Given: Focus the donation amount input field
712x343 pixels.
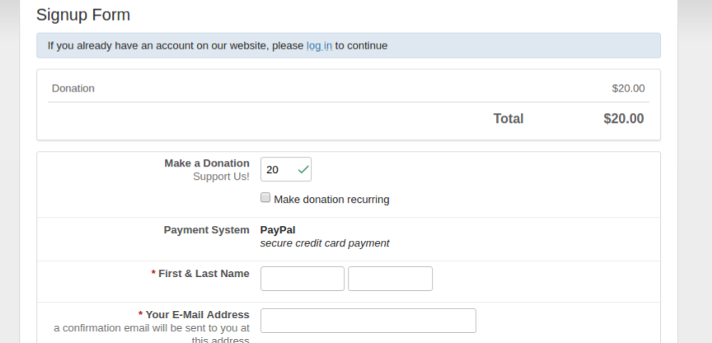Looking at the screenshot, I should (x=279, y=170).
